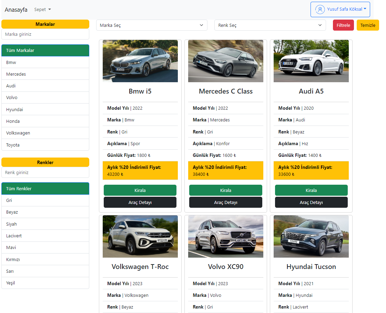Click the Açıklama Konfor row
Screen dimensions: 386x313
225,143
